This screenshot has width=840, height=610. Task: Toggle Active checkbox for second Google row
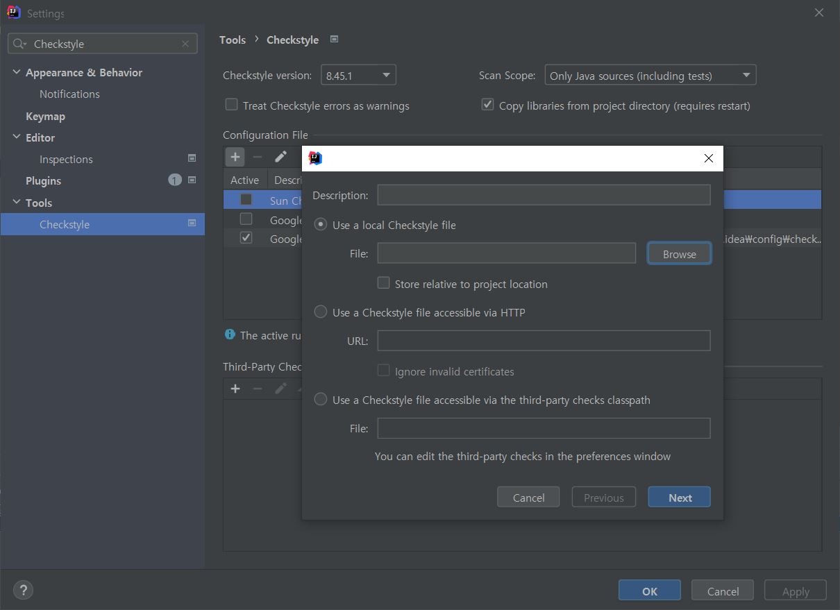point(246,219)
